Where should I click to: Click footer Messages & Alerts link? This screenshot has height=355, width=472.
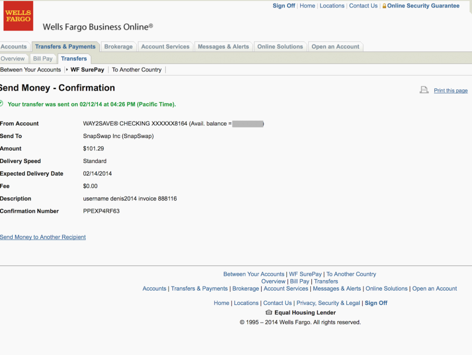tap(337, 289)
